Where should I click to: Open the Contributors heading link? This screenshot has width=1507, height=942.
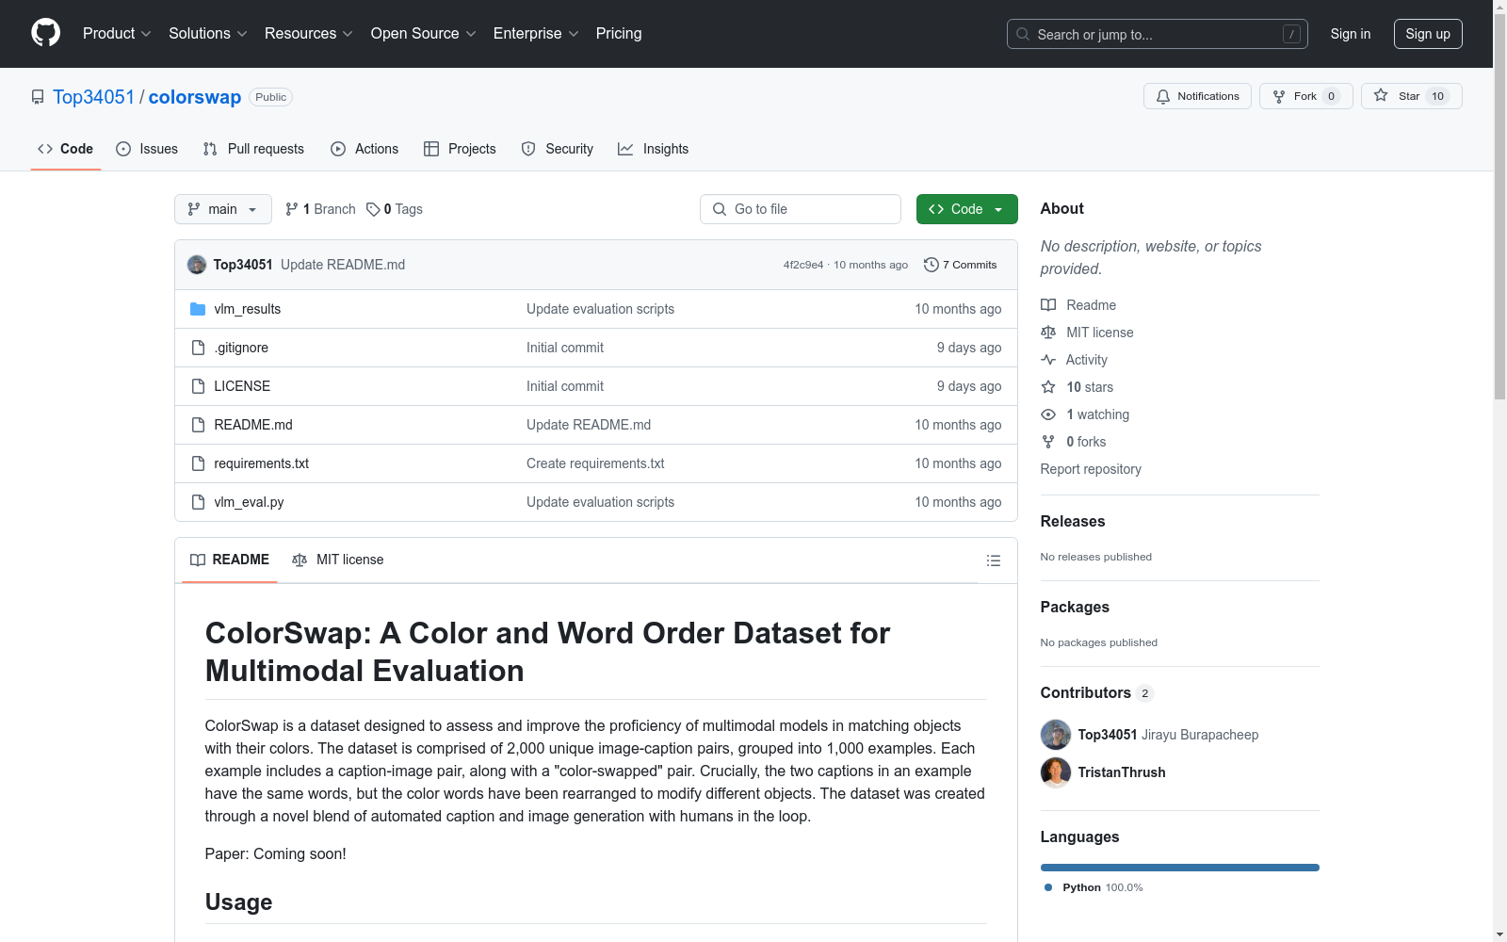[1096, 692]
